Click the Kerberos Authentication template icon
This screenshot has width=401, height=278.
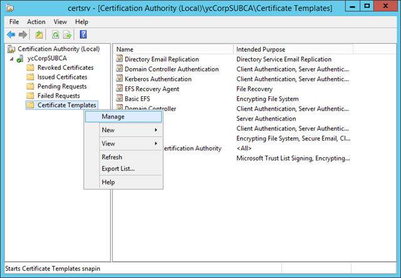120,79
